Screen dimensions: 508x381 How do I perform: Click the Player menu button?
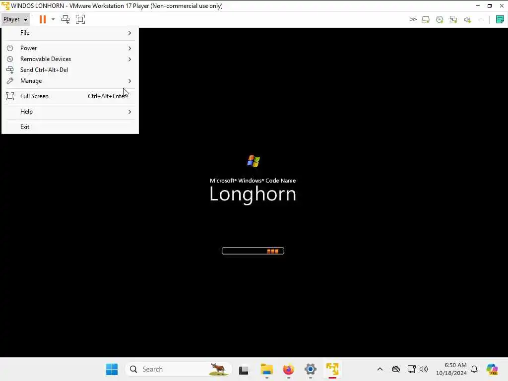pos(15,19)
